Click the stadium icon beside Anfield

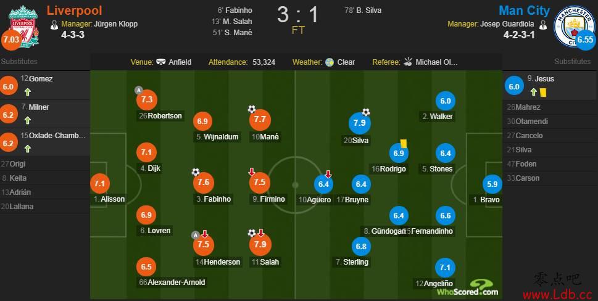[x=161, y=62]
